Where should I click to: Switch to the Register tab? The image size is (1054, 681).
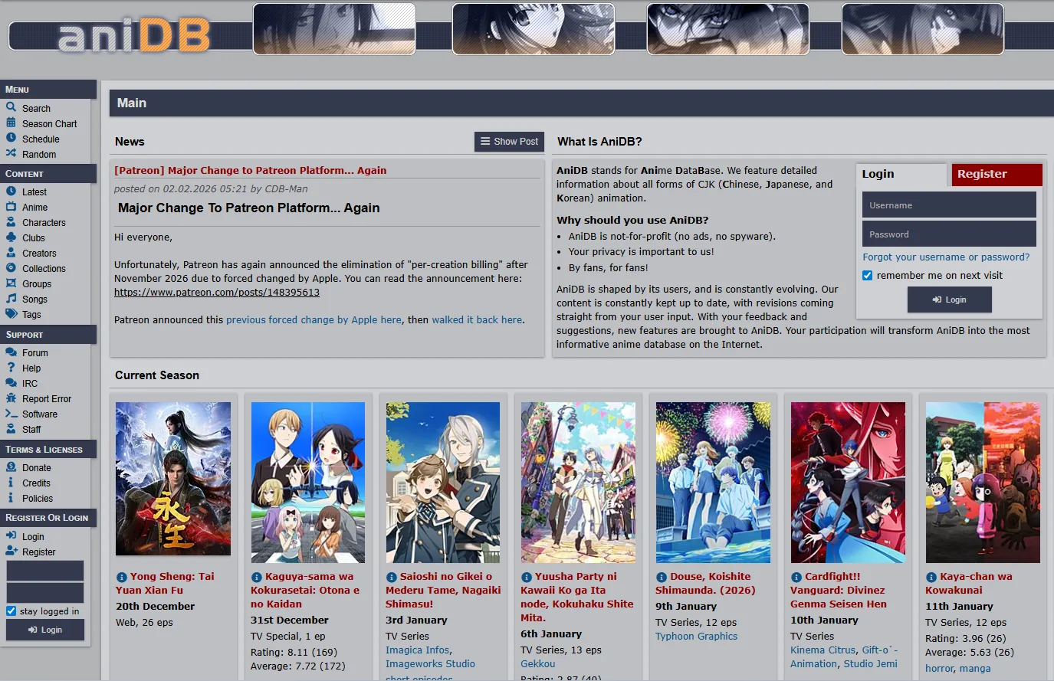(x=996, y=175)
